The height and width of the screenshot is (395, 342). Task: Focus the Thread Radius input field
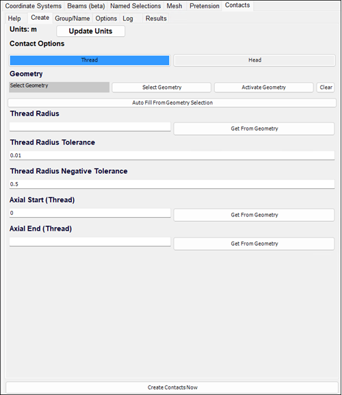click(90, 127)
